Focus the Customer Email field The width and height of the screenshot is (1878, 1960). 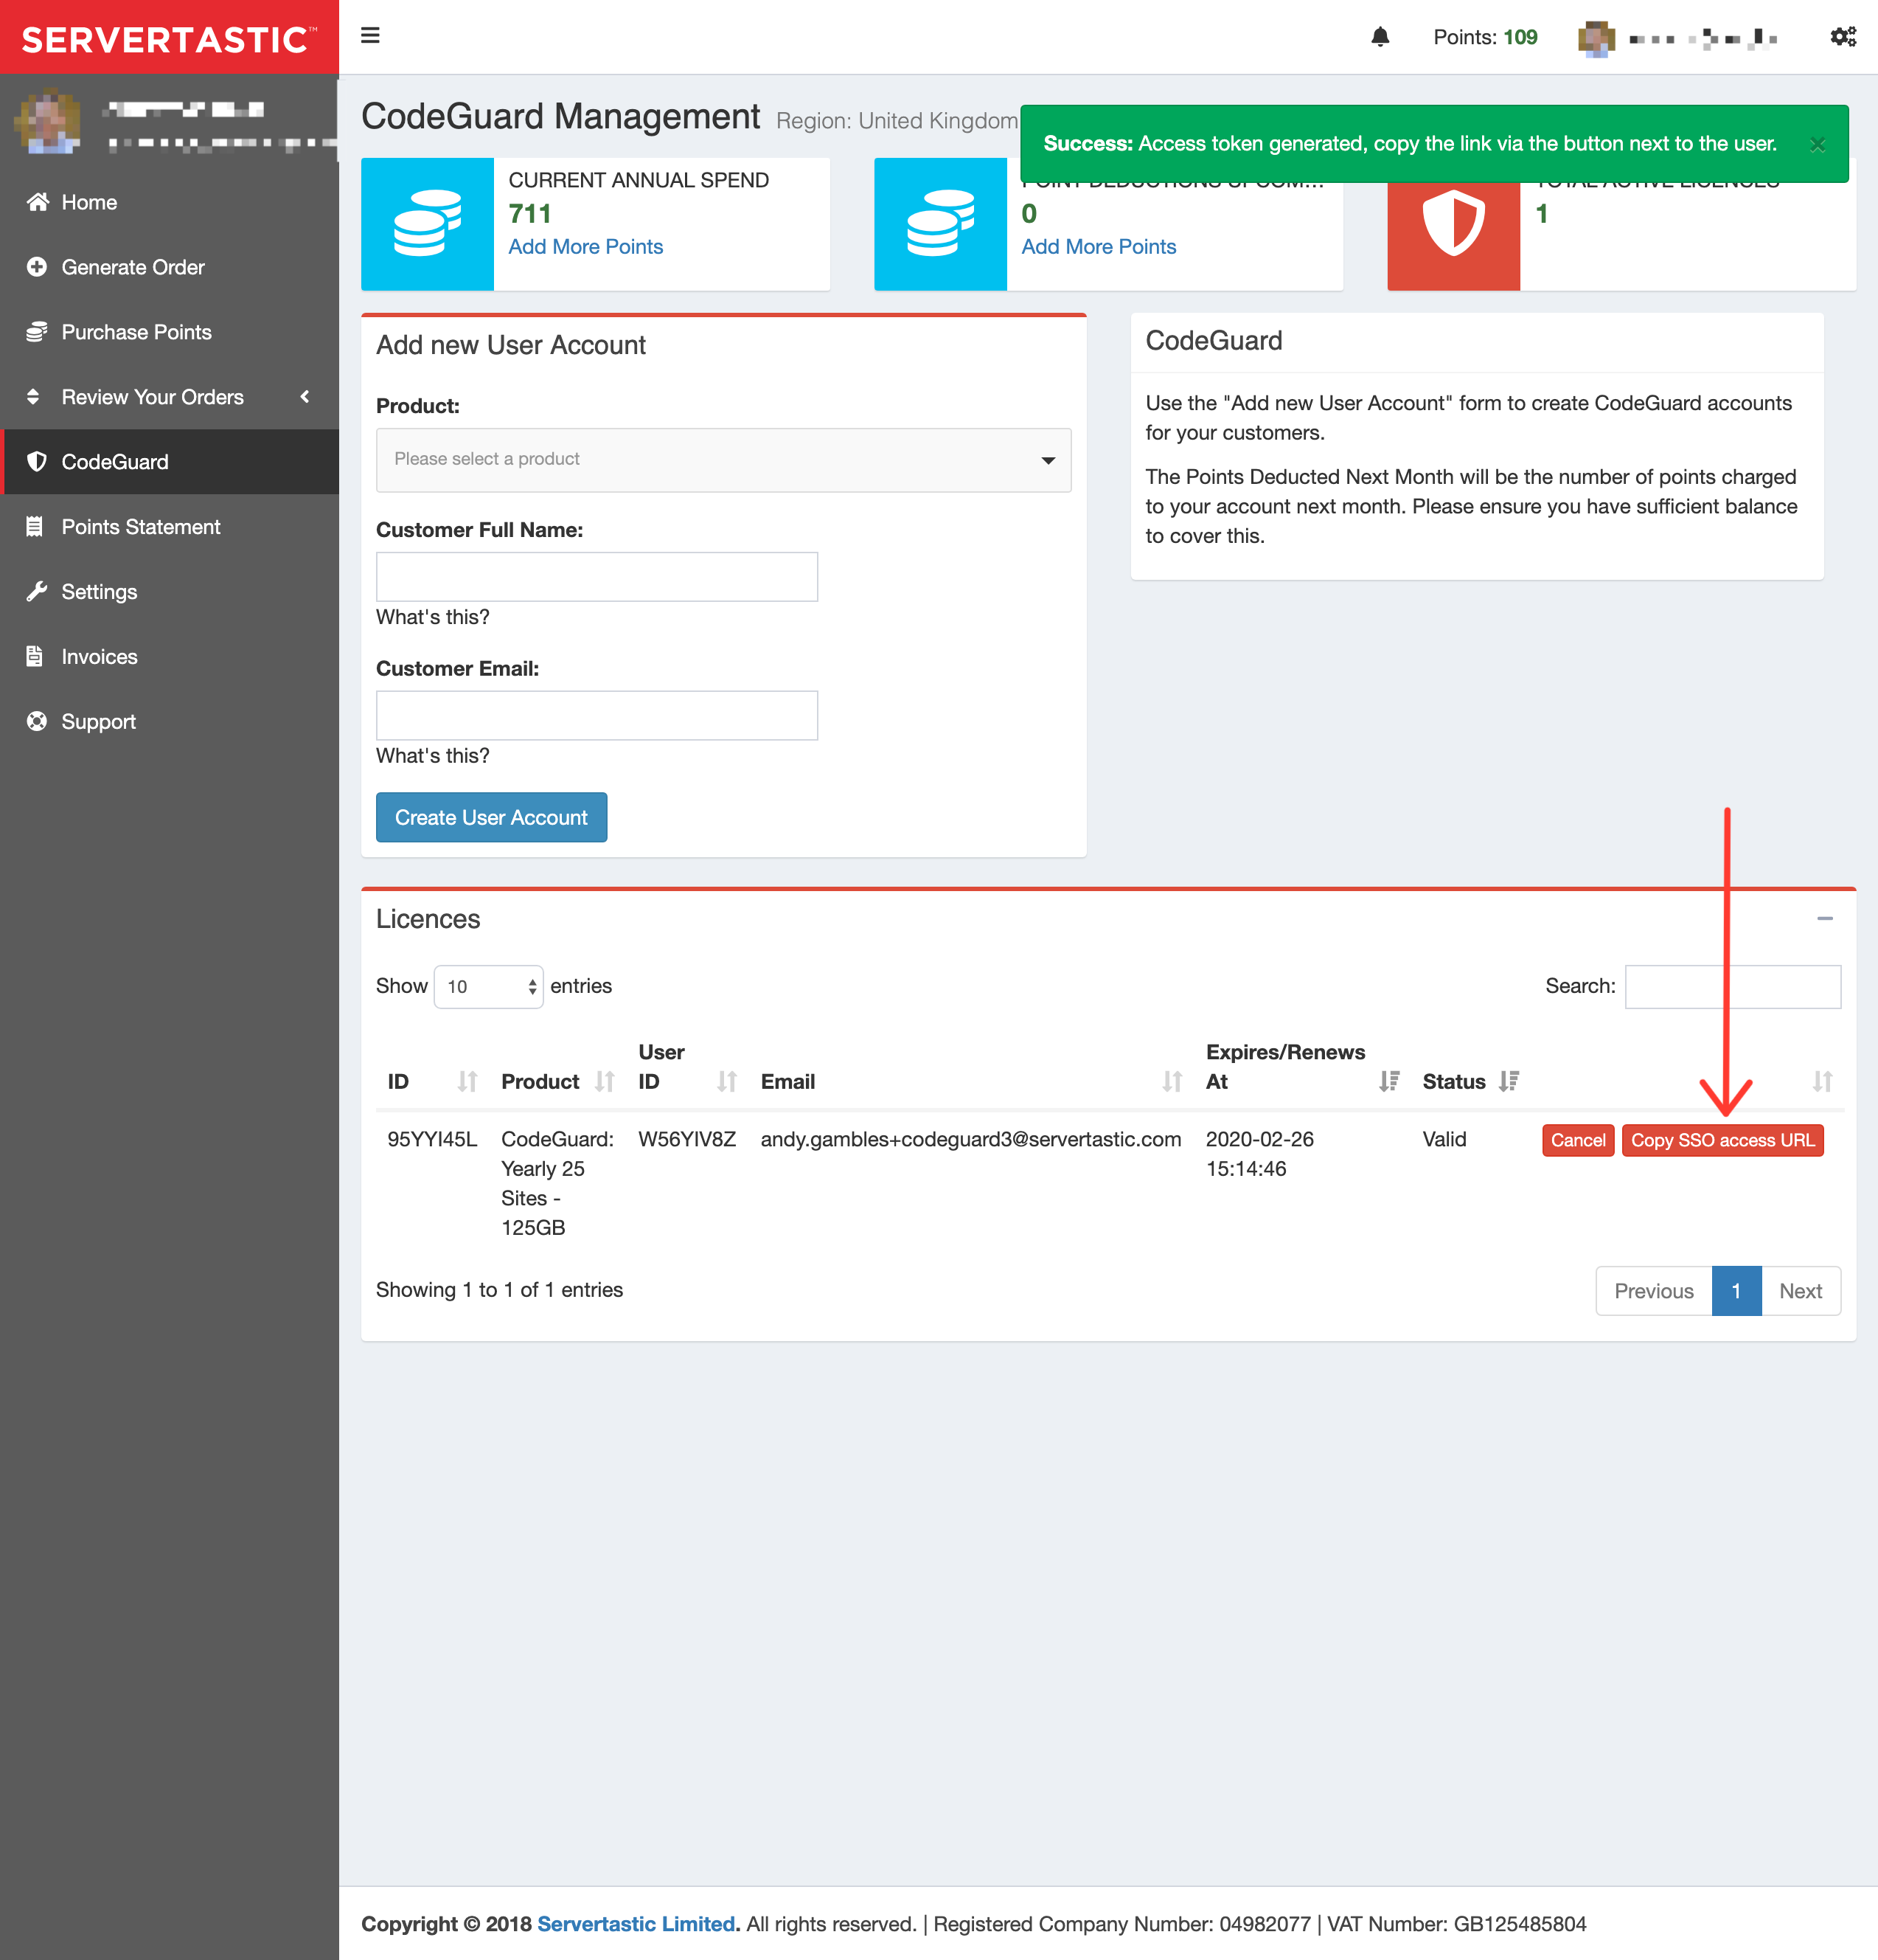[x=597, y=716]
